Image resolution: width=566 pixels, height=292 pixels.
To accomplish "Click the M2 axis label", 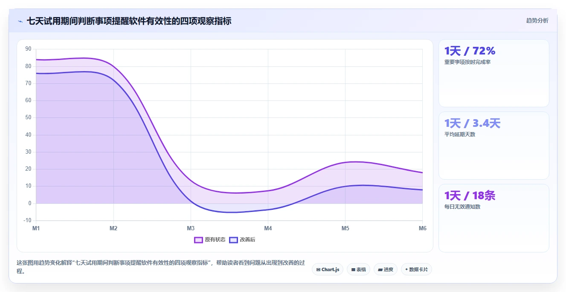I will (113, 229).
